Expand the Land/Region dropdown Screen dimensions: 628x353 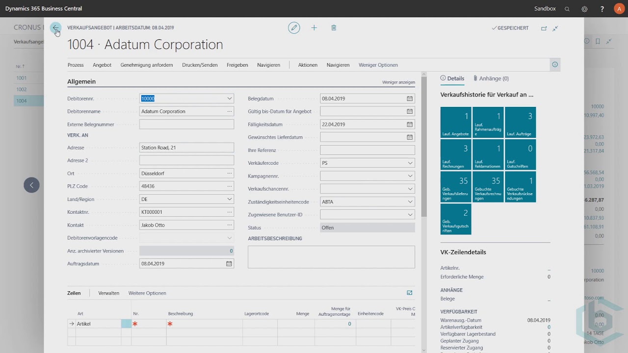click(x=229, y=200)
